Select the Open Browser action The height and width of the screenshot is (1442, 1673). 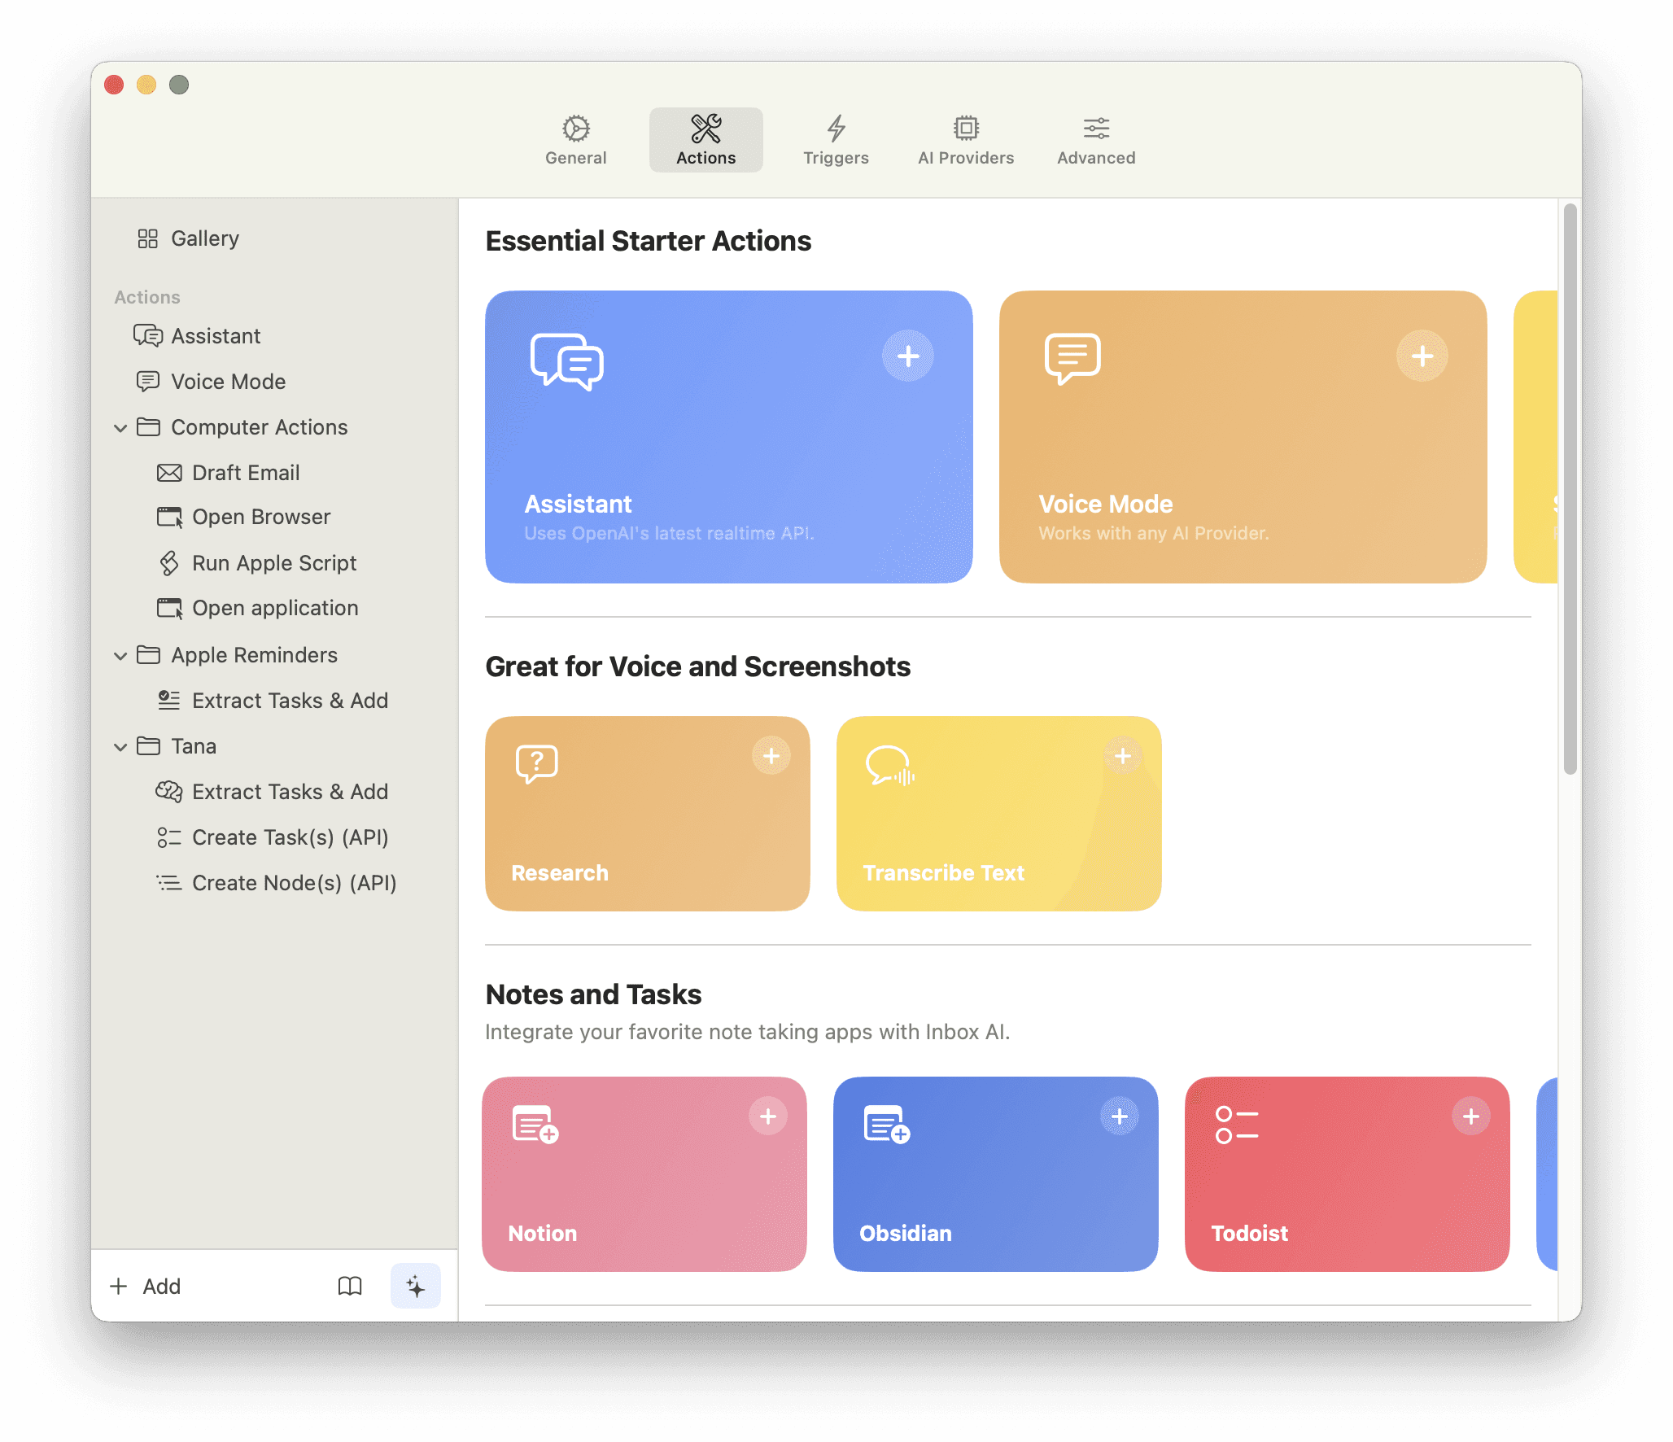pos(260,517)
